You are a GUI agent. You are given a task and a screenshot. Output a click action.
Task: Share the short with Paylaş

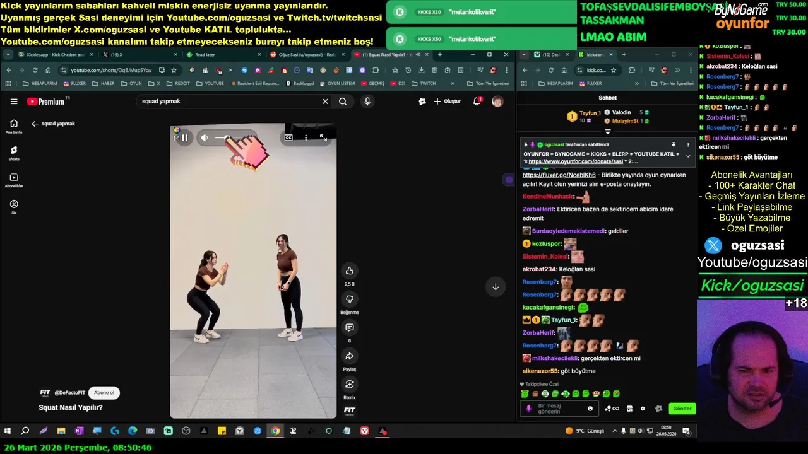[349, 356]
